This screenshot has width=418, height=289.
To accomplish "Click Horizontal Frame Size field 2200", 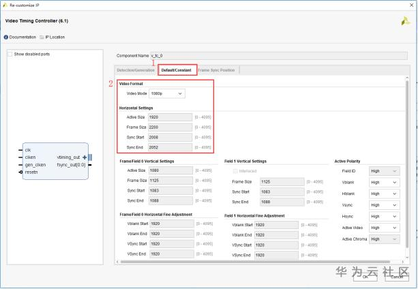I will [170, 127].
